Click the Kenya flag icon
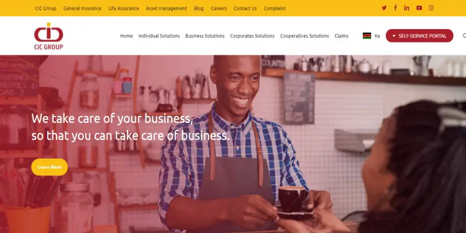This screenshot has width=466, height=233. click(367, 36)
